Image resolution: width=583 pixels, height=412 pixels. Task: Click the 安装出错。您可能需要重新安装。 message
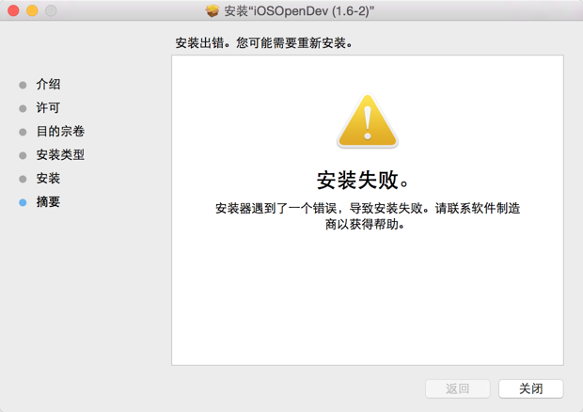(264, 43)
